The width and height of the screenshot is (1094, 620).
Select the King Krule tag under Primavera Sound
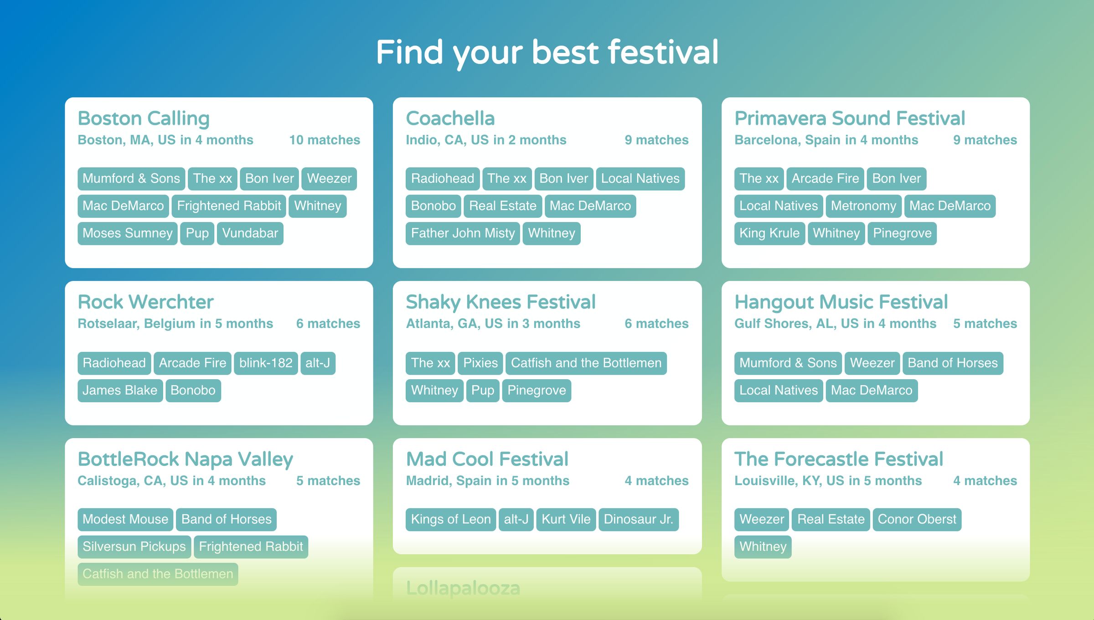(769, 233)
